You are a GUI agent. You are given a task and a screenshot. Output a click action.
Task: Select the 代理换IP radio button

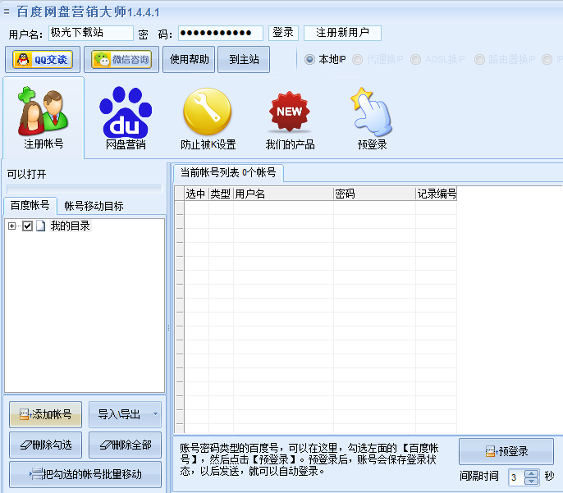click(x=357, y=59)
